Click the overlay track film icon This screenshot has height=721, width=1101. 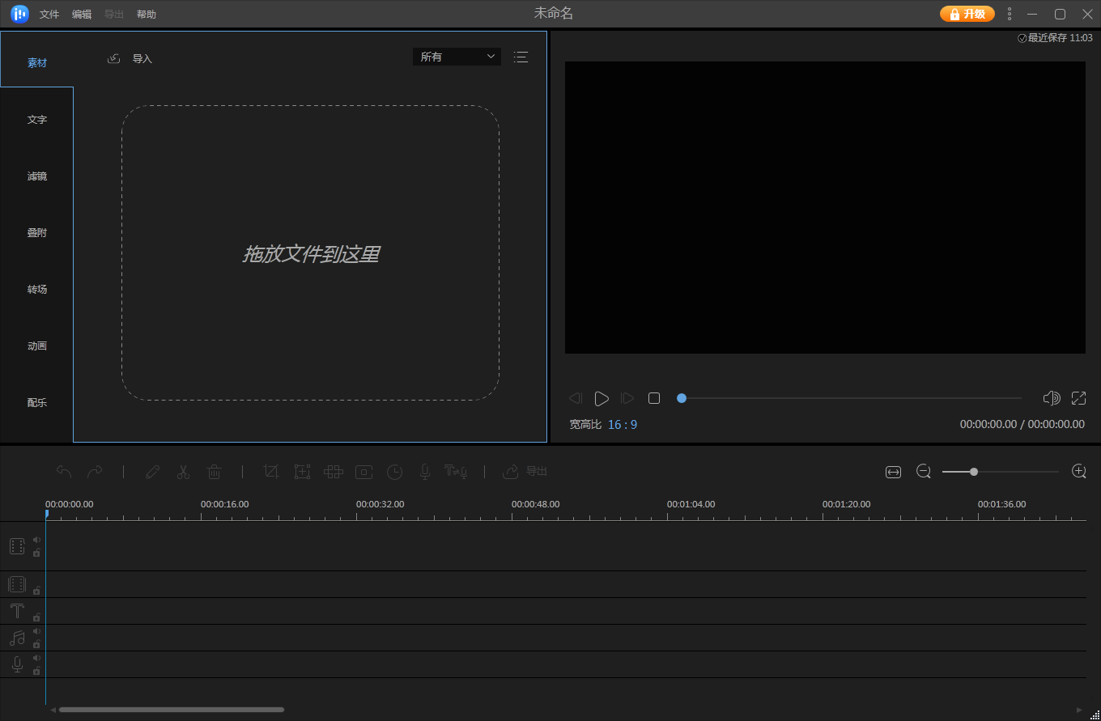17,584
